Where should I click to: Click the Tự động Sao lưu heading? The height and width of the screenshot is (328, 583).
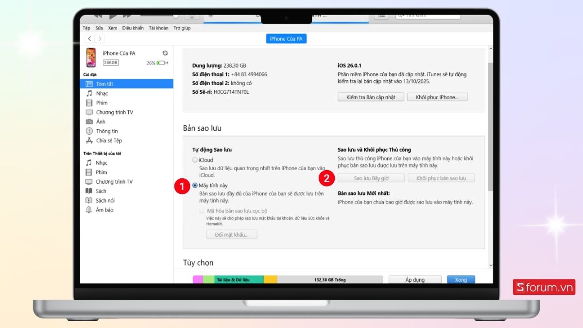(x=212, y=150)
